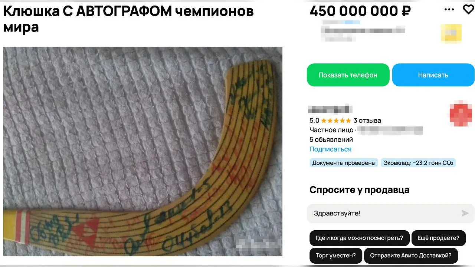Show the seller's phone number

coord(348,75)
